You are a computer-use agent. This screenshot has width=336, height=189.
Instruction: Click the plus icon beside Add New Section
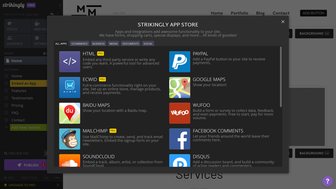pyautogui.click(x=6, y=127)
